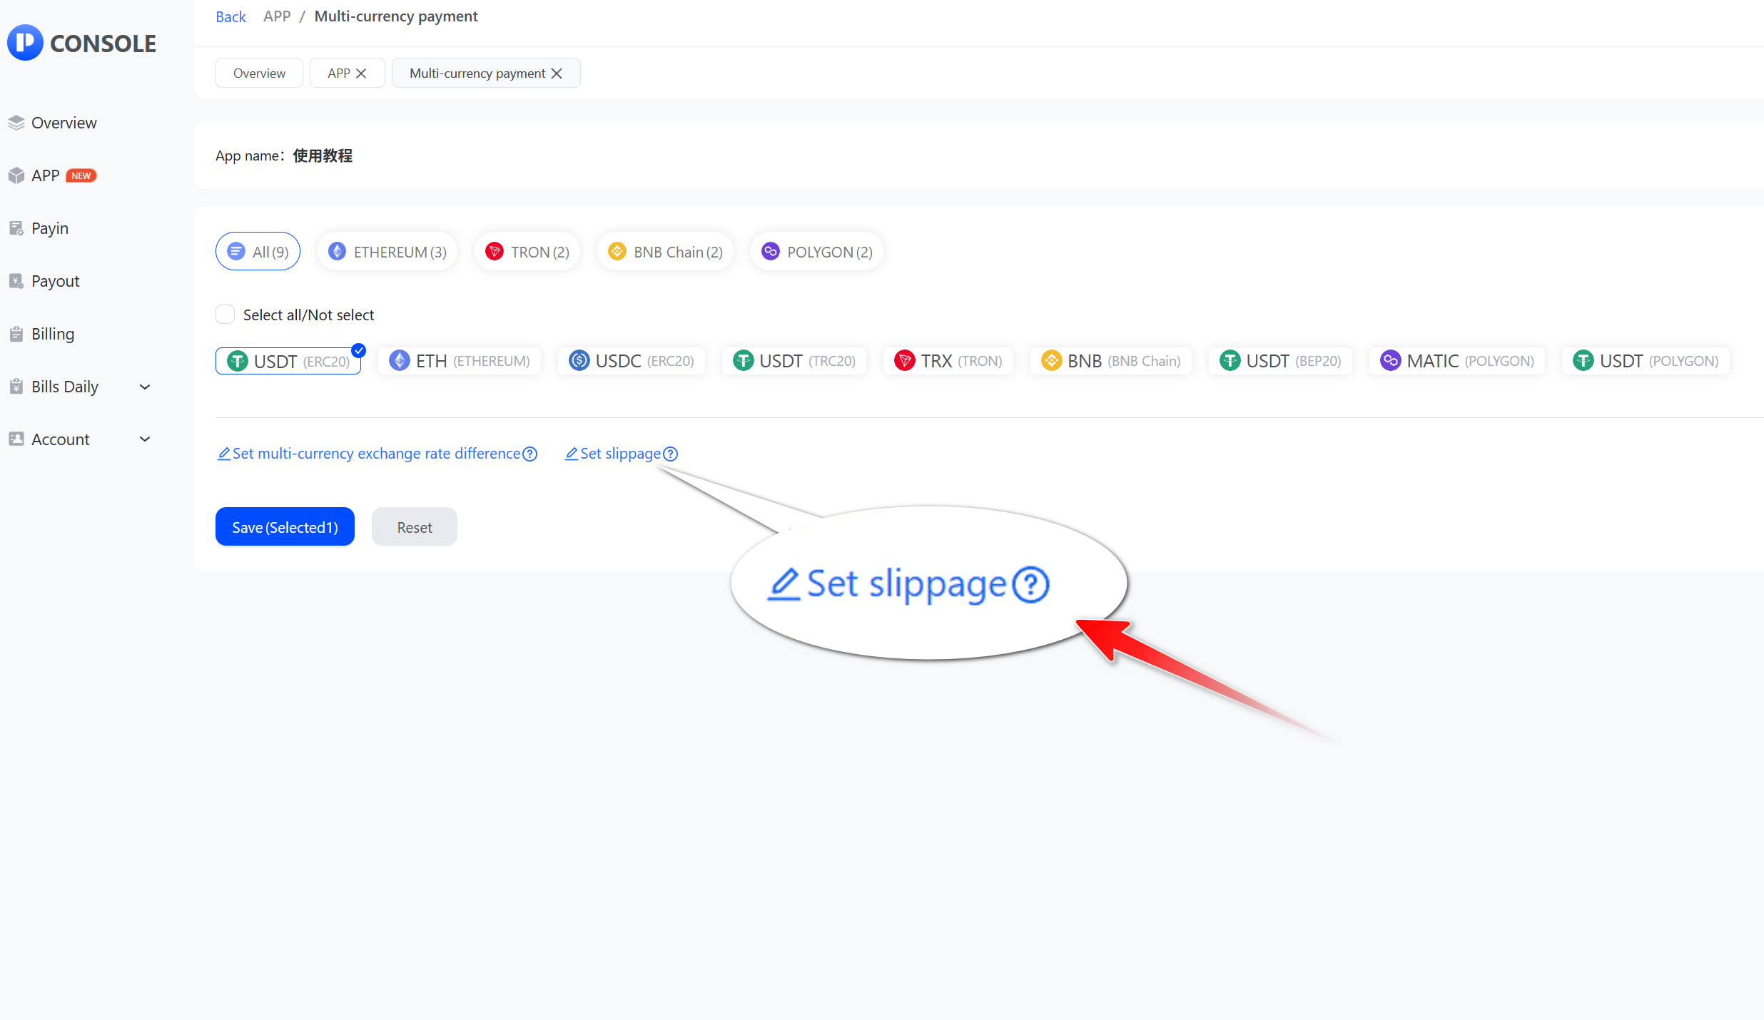Click the Billing sidebar icon
Image resolution: width=1764 pixels, height=1020 pixels.
[x=16, y=334]
